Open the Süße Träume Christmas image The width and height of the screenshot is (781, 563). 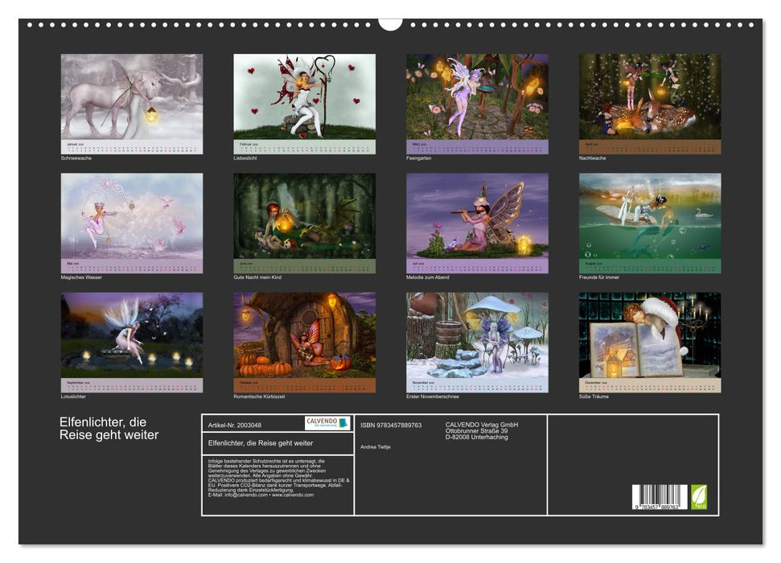point(650,335)
